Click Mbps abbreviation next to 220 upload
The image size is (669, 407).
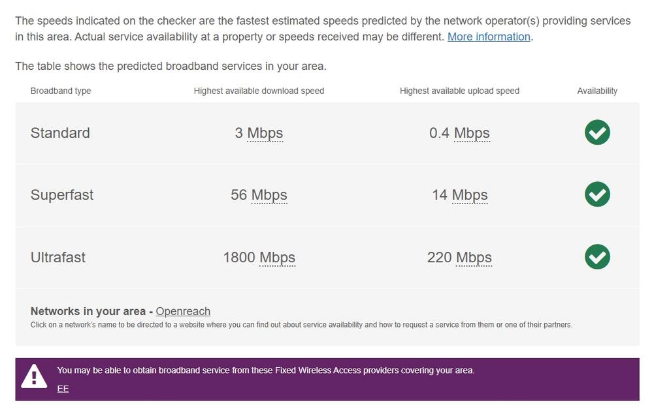(474, 258)
